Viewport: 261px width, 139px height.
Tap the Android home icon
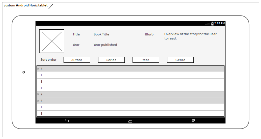coord(130,121)
